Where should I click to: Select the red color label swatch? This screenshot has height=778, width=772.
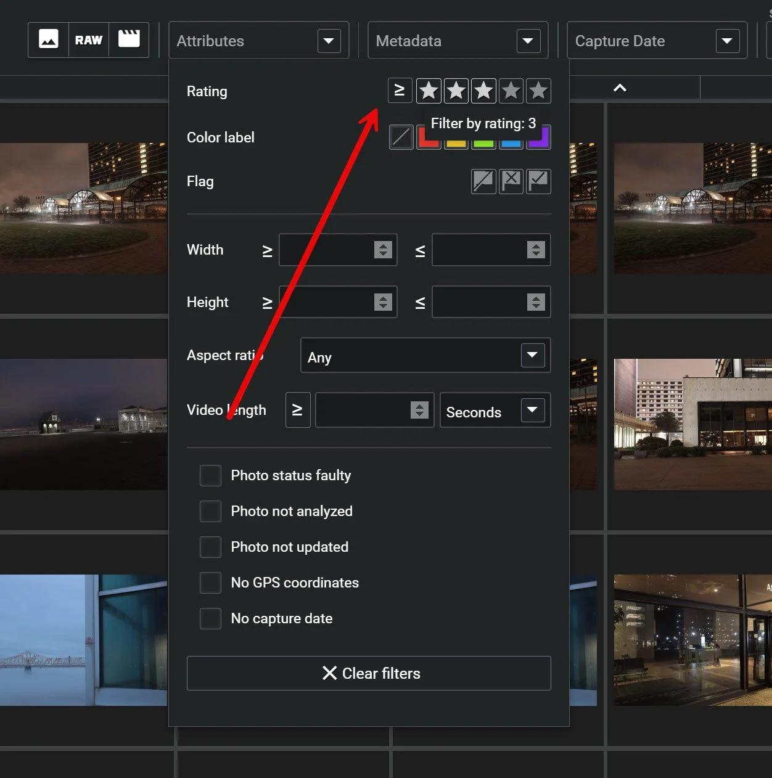[428, 137]
